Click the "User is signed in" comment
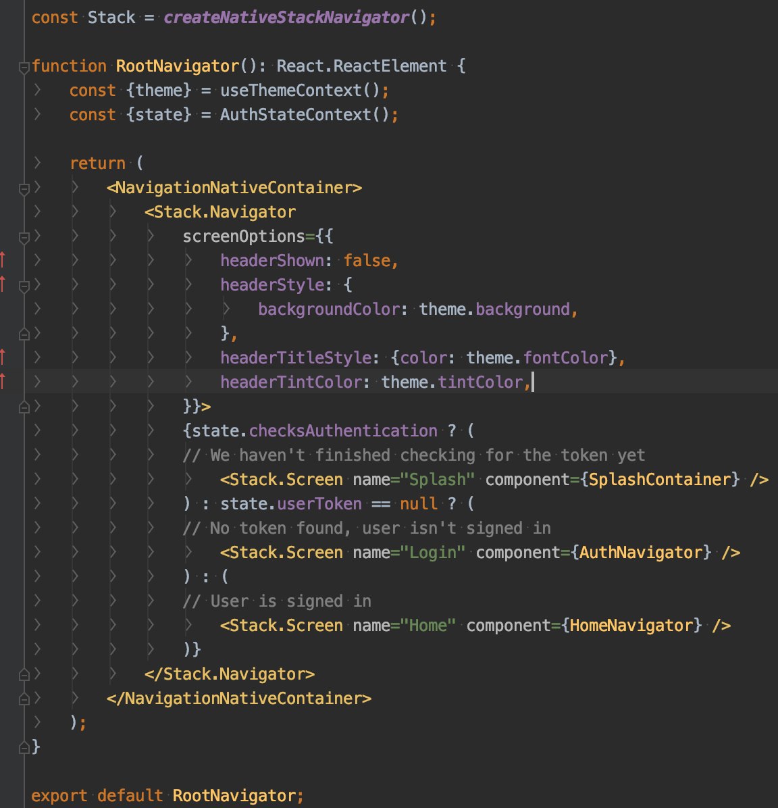Image resolution: width=778 pixels, height=808 pixels. point(277,601)
